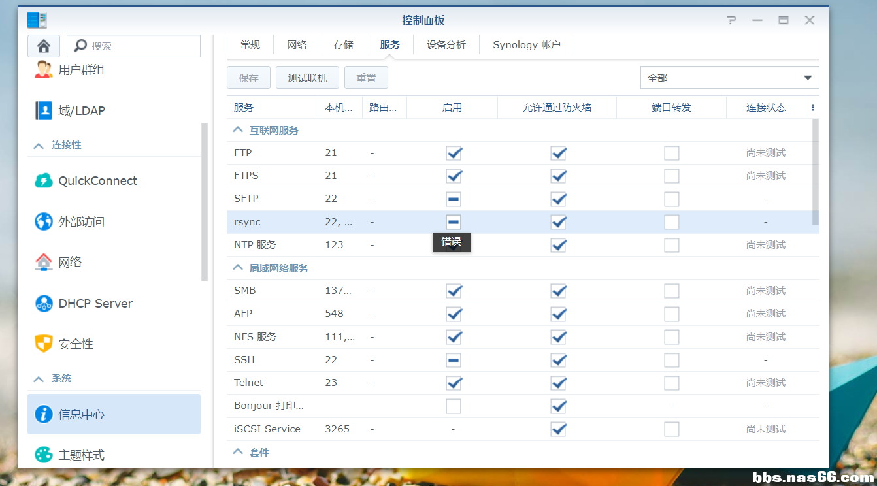Open 外部访问 globe icon

click(x=44, y=222)
